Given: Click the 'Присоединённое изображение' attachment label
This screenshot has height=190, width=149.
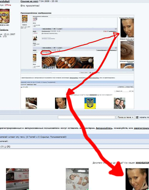Looking at the screenshot, I should pyautogui.click(x=36, y=13).
